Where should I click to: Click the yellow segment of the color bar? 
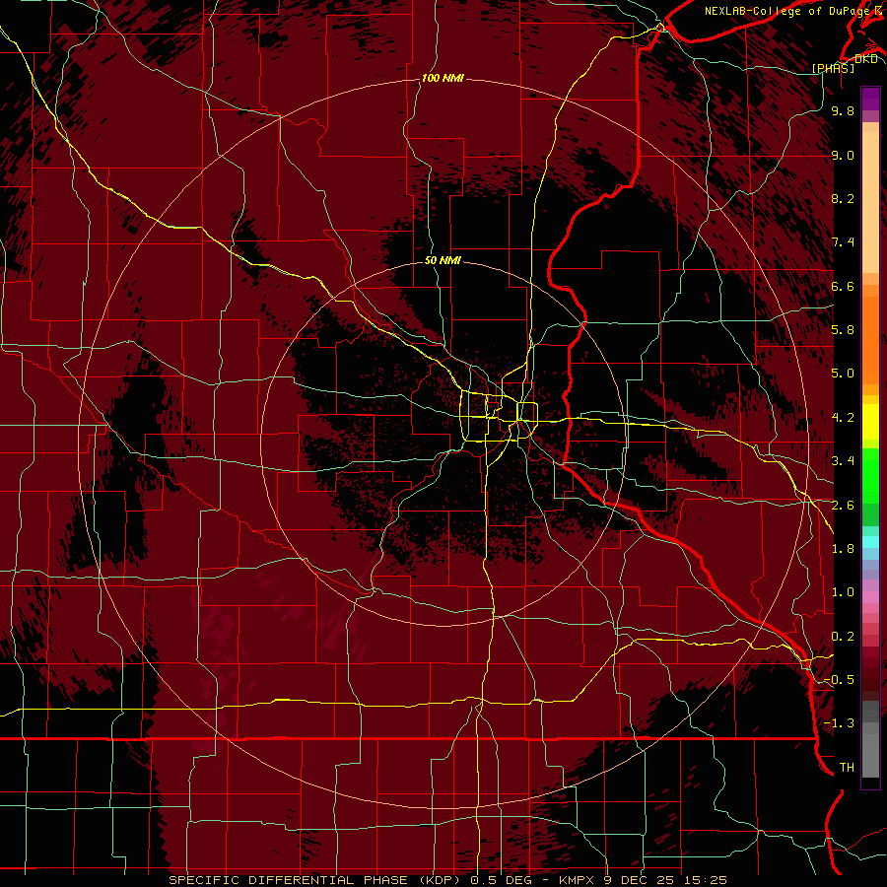(870, 422)
